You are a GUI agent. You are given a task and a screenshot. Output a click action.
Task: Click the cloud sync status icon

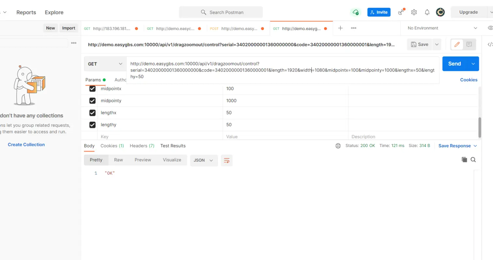click(355, 12)
